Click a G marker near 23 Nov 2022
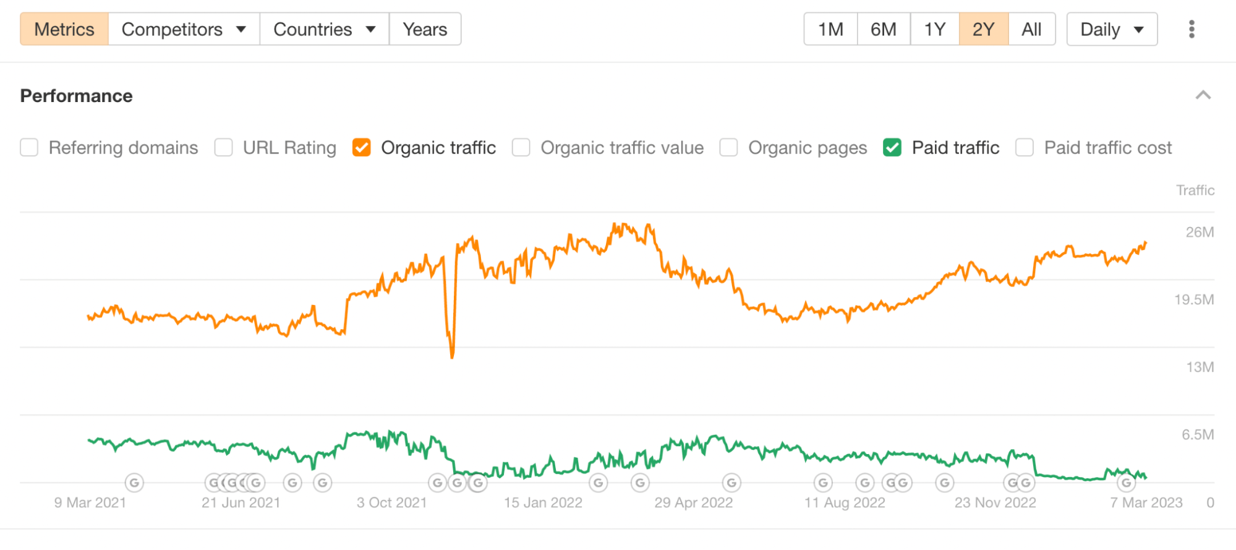 (x=1012, y=483)
